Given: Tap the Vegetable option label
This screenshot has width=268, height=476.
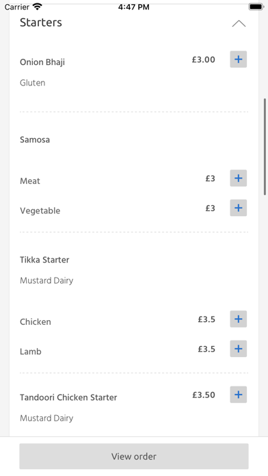Looking at the screenshot, I should pos(40,211).
